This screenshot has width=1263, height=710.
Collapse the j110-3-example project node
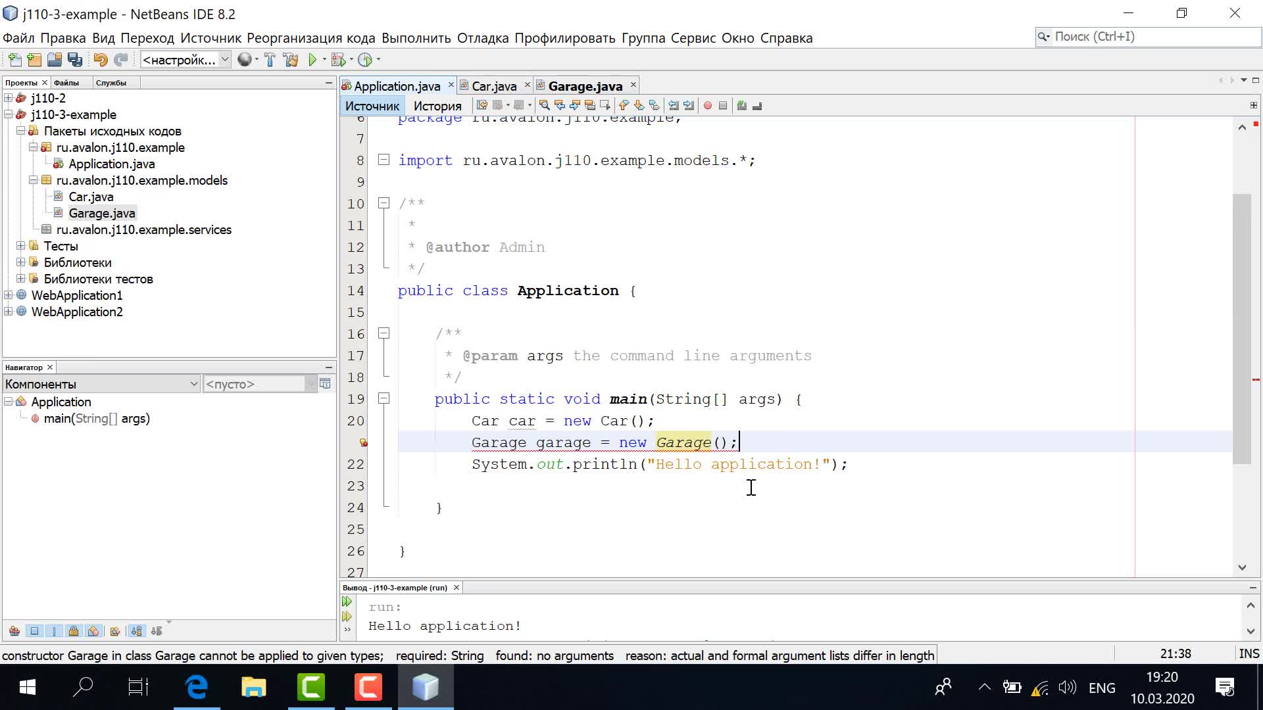[9, 114]
